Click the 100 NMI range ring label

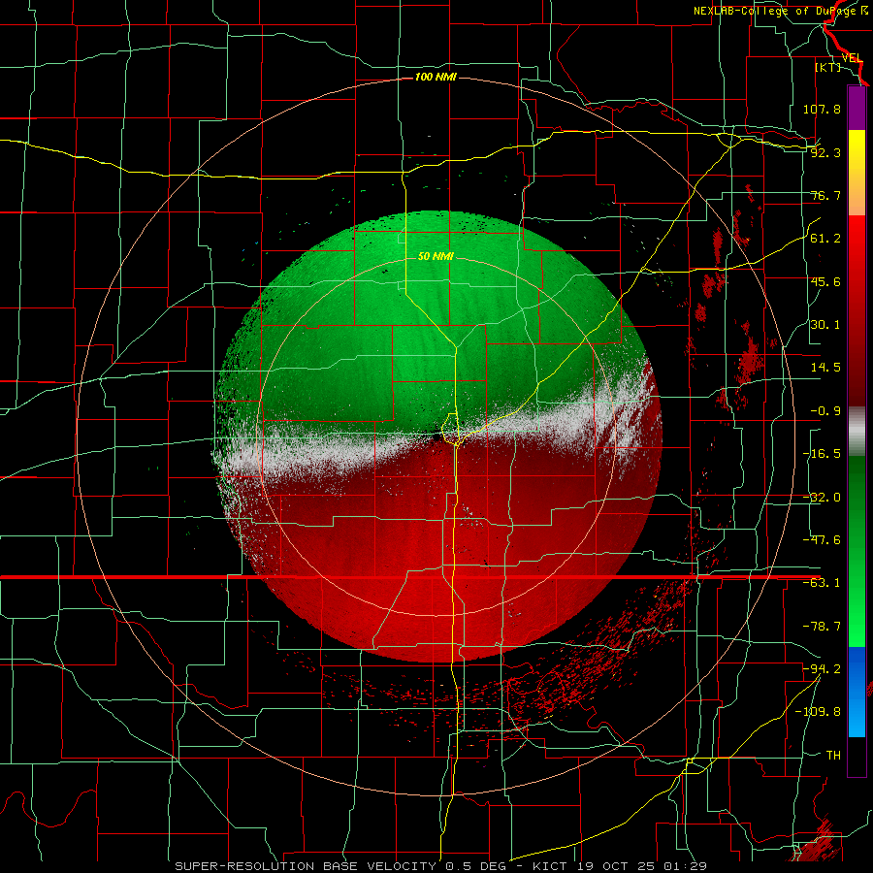pyautogui.click(x=436, y=77)
